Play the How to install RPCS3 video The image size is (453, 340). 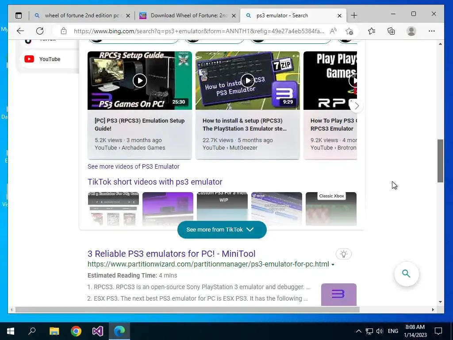[x=248, y=81]
